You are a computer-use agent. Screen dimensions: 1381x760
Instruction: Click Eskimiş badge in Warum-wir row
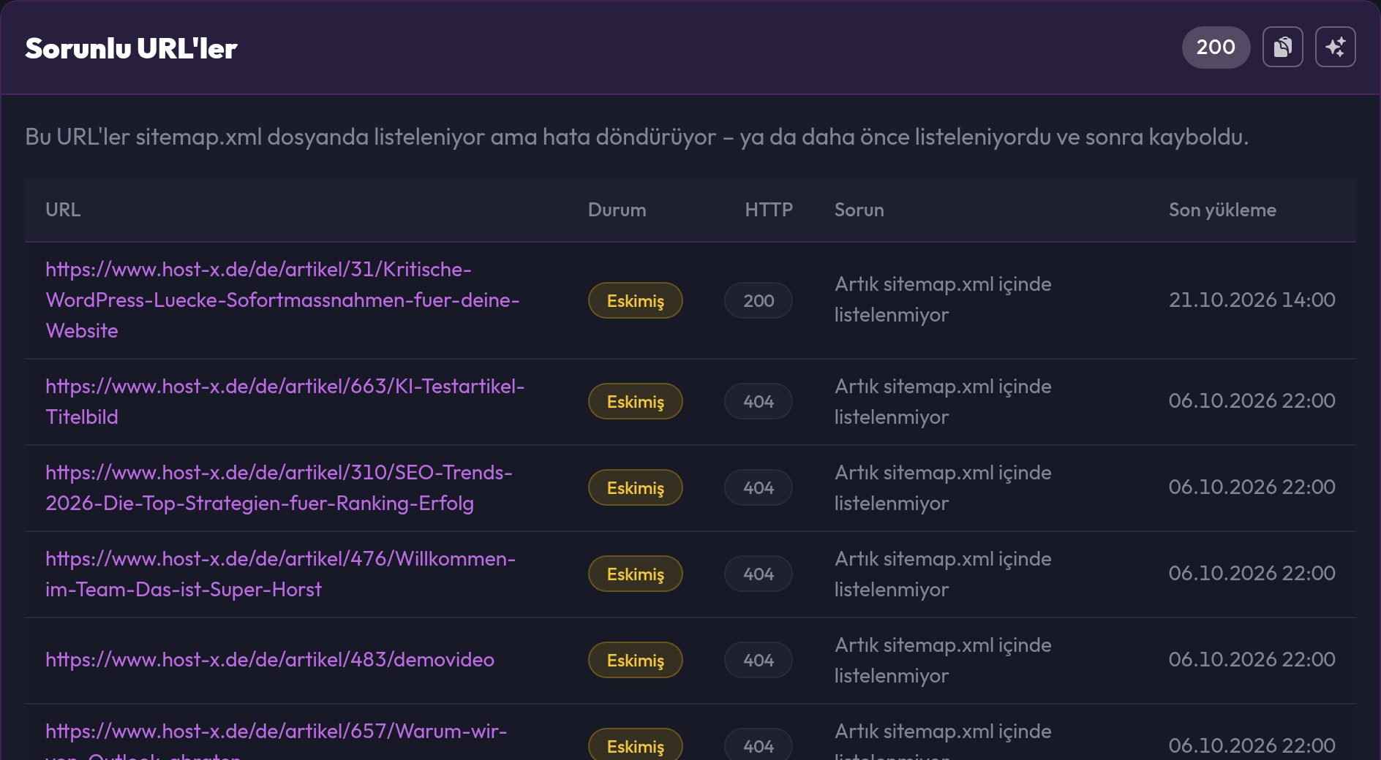pos(635,745)
